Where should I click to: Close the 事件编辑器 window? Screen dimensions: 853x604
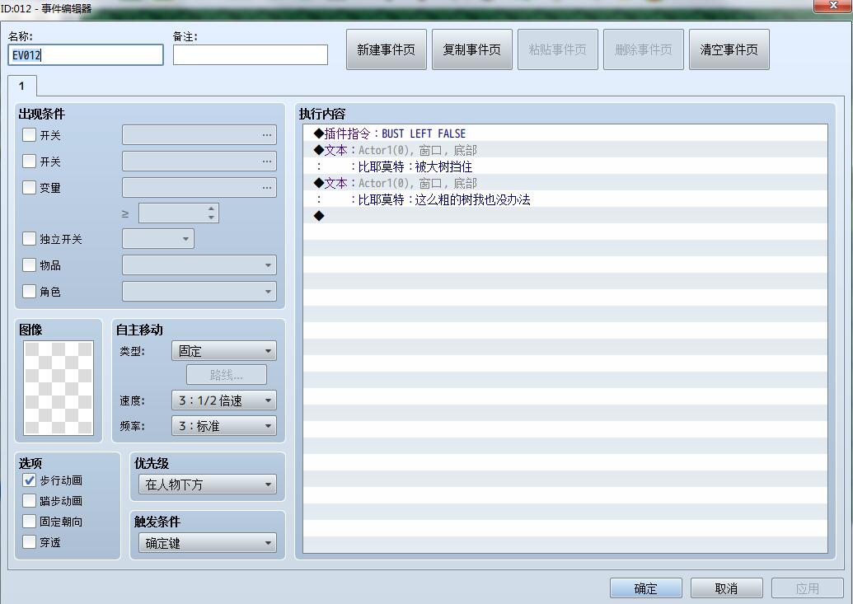click(x=832, y=6)
